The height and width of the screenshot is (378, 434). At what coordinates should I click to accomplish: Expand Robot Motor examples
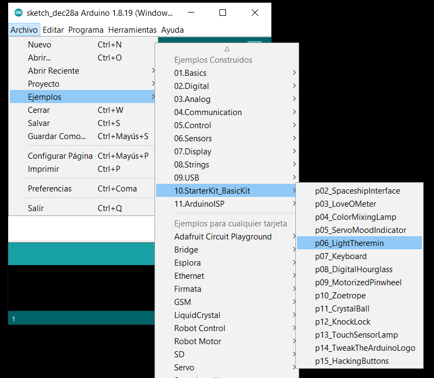click(227, 341)
